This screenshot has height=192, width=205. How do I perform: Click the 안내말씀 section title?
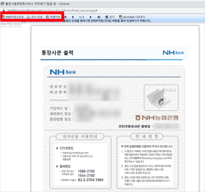[x=147, y=136]
